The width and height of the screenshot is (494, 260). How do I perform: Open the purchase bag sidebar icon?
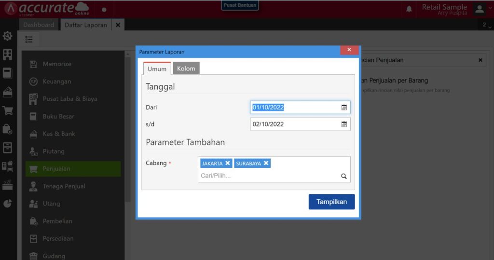(8, 129)
